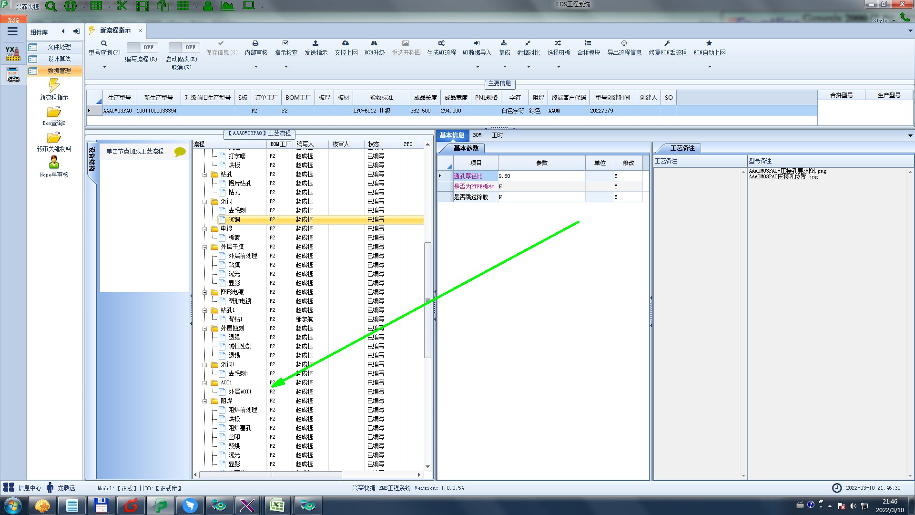Click the 生成MI流程 gears icon
The width and height of the screenshot is (915, 515).
pos(441,43)
